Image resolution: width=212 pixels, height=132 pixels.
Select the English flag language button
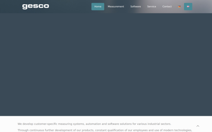[188, 7]
